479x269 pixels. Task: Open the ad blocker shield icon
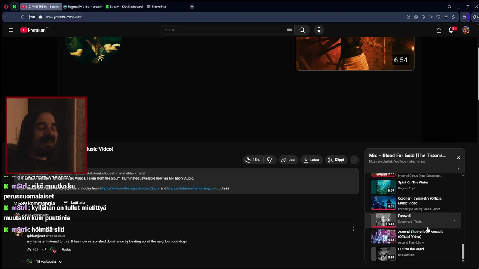point(423,17)
